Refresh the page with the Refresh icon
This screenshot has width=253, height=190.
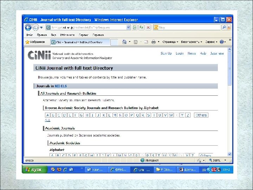pos(141,27)
